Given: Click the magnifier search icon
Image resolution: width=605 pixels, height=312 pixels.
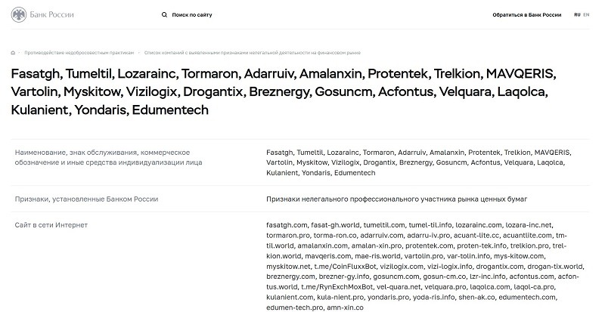Looking at the screenshot, I should pos(164,15).
